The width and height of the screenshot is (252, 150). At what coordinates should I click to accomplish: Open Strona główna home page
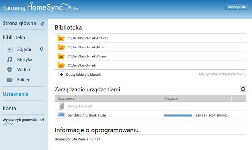pyautogui.click(x=19, y=24)
